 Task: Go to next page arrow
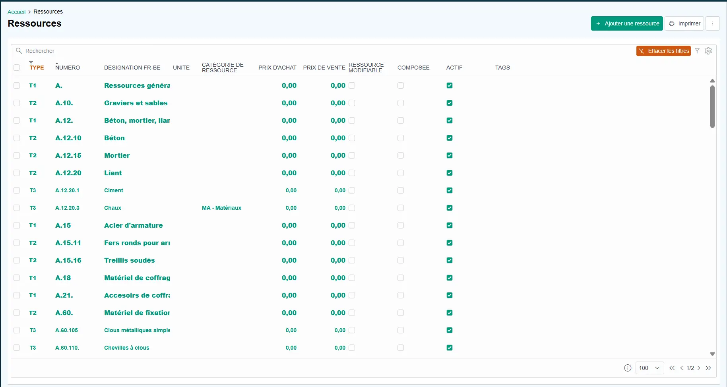699,368
